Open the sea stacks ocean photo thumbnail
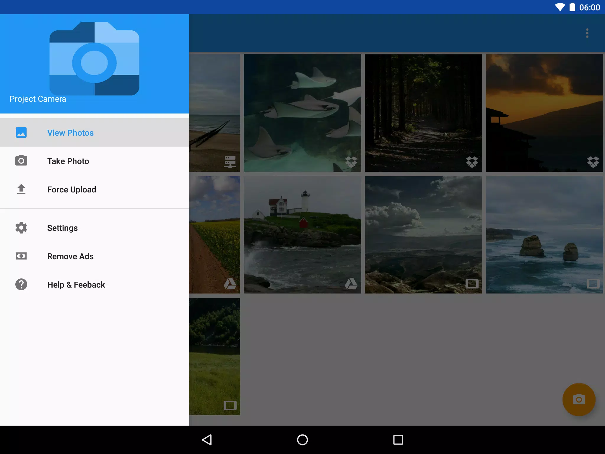 tap(544, 235)
